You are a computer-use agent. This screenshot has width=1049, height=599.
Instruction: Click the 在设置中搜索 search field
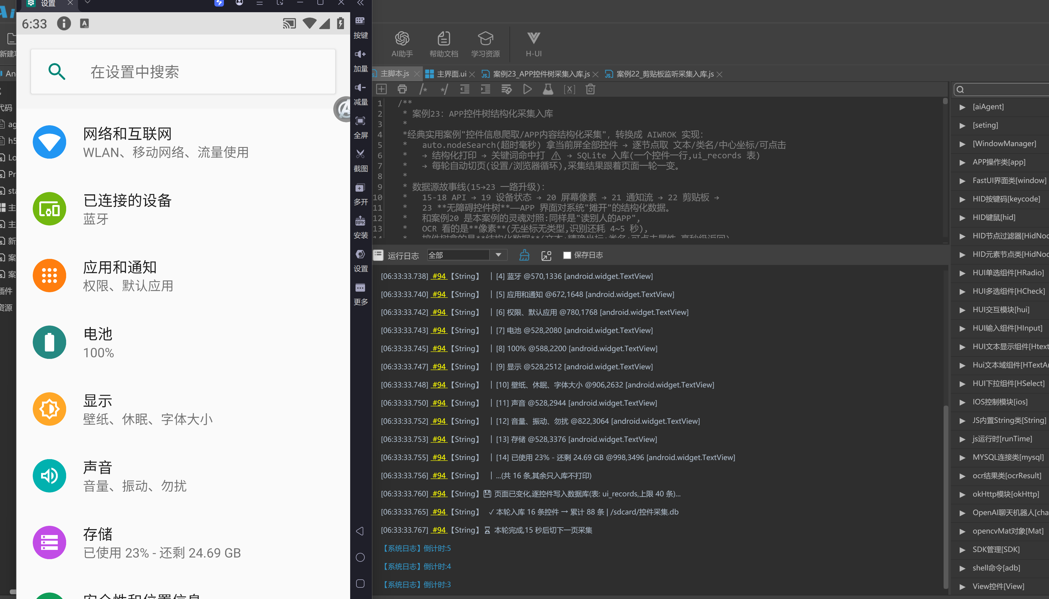(183, 72)
